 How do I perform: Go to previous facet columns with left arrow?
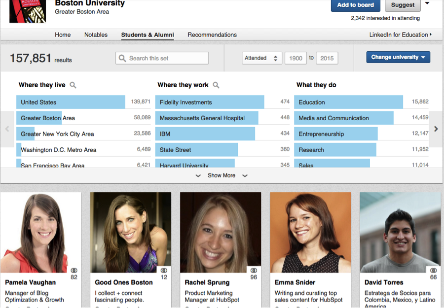7,129
